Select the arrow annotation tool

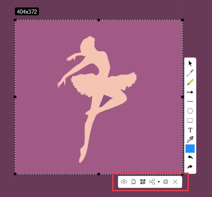[x=190, y=92]
